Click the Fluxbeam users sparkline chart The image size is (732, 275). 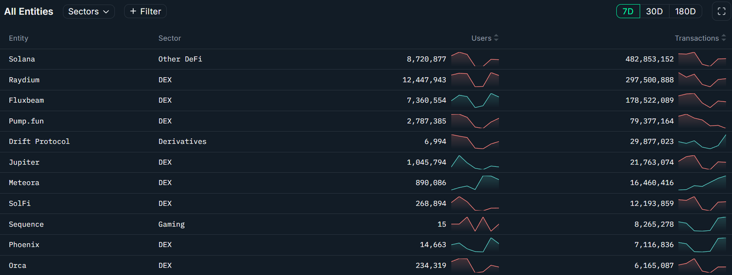[x=475, y=100]
